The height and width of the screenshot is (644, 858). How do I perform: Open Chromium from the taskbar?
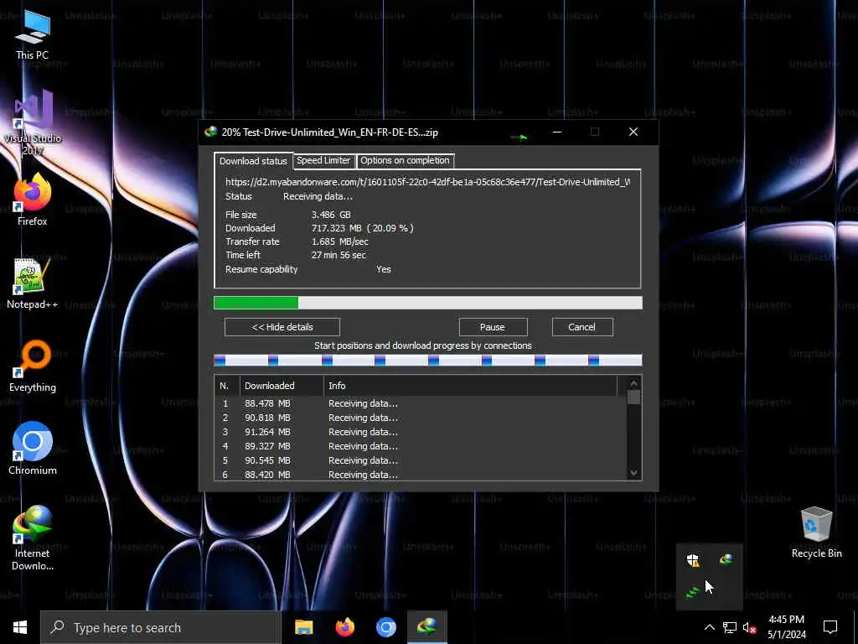[385, 627]
